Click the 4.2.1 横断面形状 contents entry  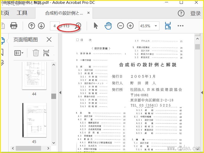click(103, 123)
